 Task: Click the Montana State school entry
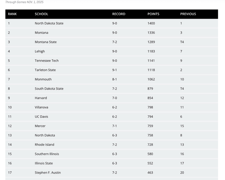click(46, 42)
